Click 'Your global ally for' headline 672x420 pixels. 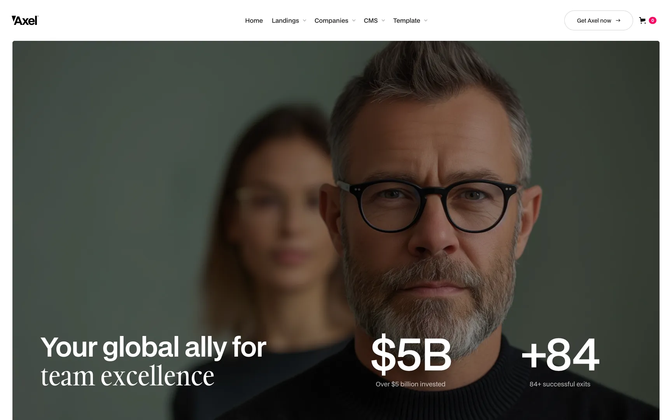point(154,347)
